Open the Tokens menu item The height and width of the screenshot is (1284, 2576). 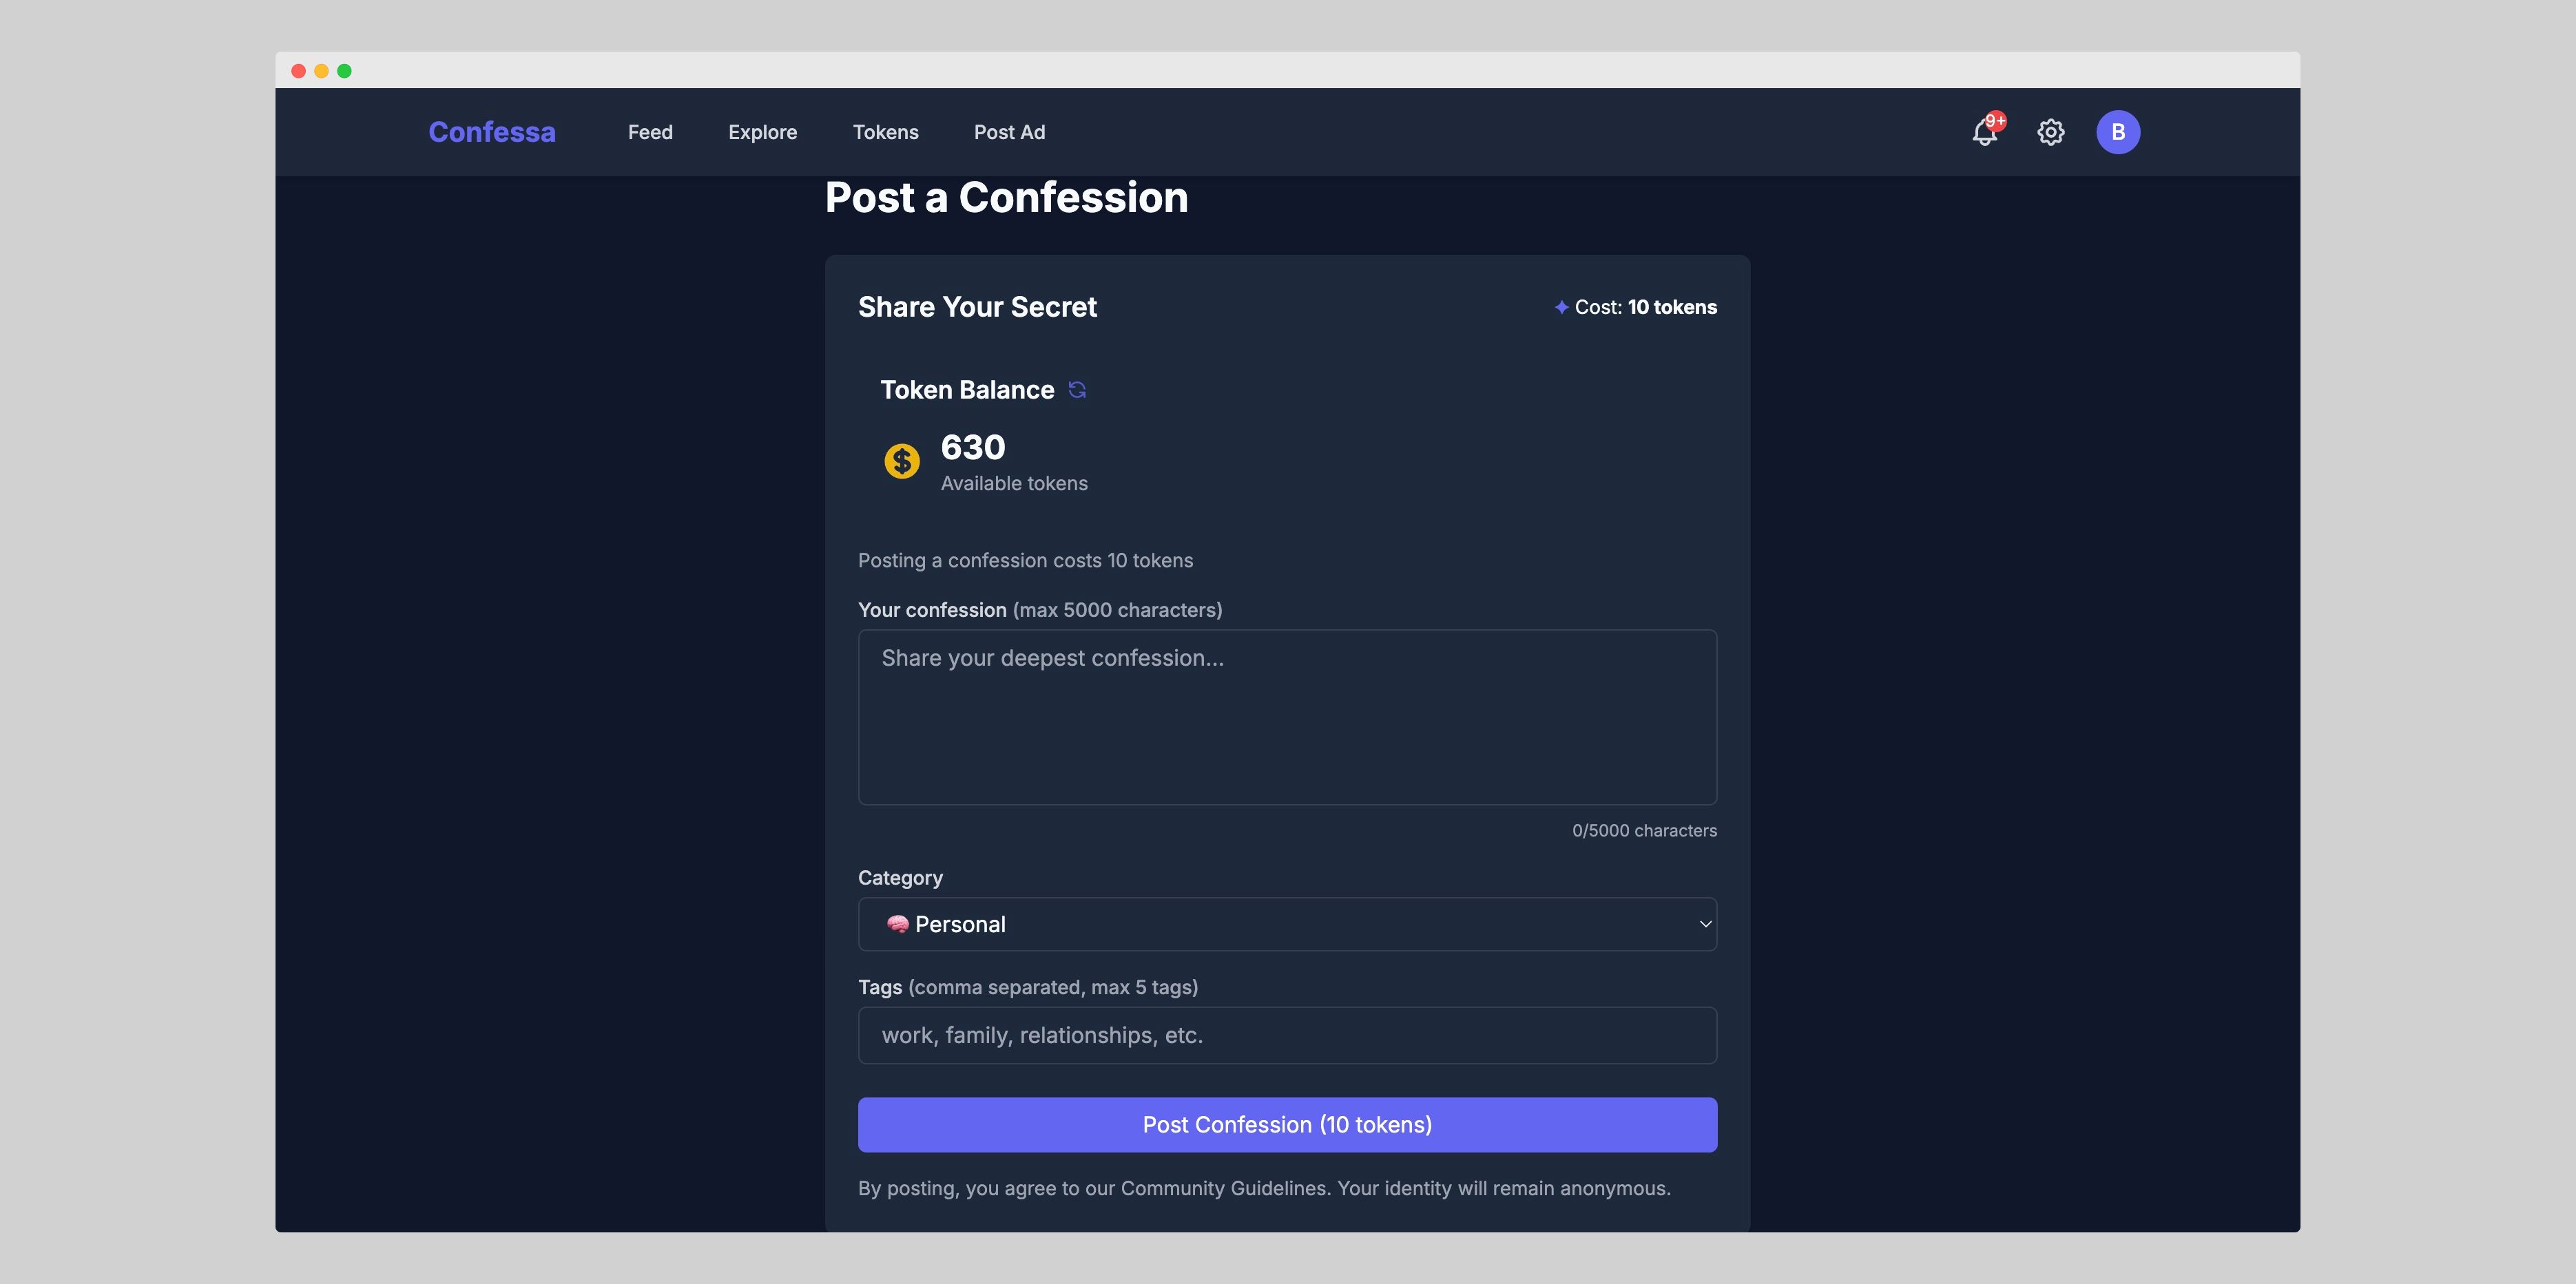(885, 132)
